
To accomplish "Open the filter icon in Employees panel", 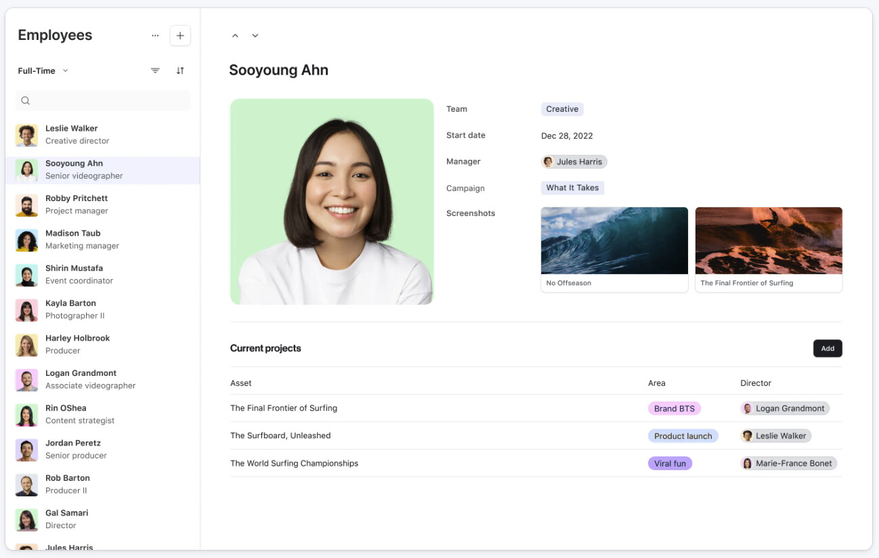I will pyautogui.click(x=155, y=70).
